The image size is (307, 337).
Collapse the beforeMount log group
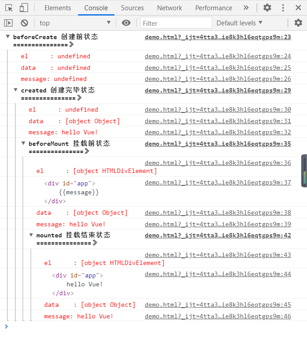coord(24,144)
